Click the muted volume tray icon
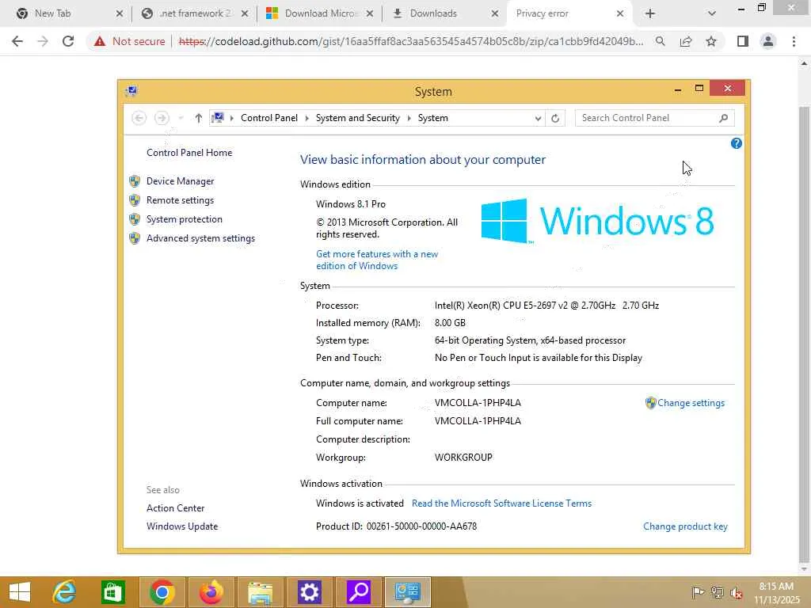 point(736,592)
